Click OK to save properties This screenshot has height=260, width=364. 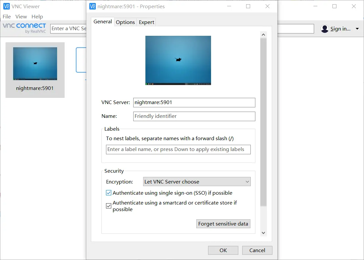pos(223,250)
